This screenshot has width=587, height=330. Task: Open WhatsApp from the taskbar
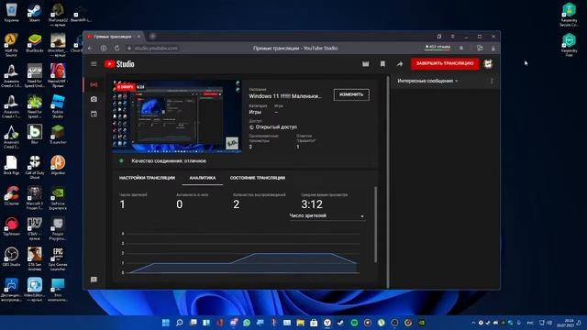coord(247,323)
